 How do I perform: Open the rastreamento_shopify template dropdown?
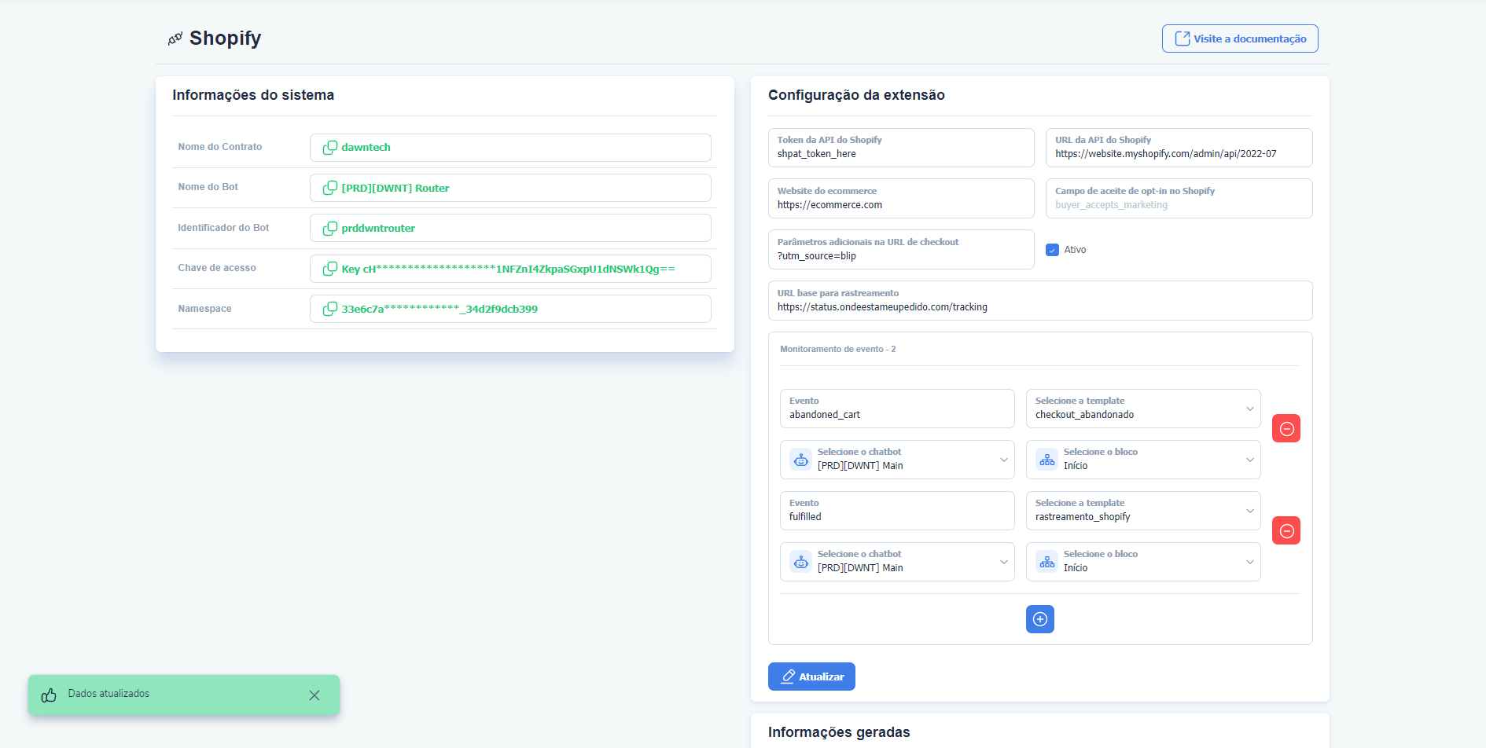(1143, 511)
